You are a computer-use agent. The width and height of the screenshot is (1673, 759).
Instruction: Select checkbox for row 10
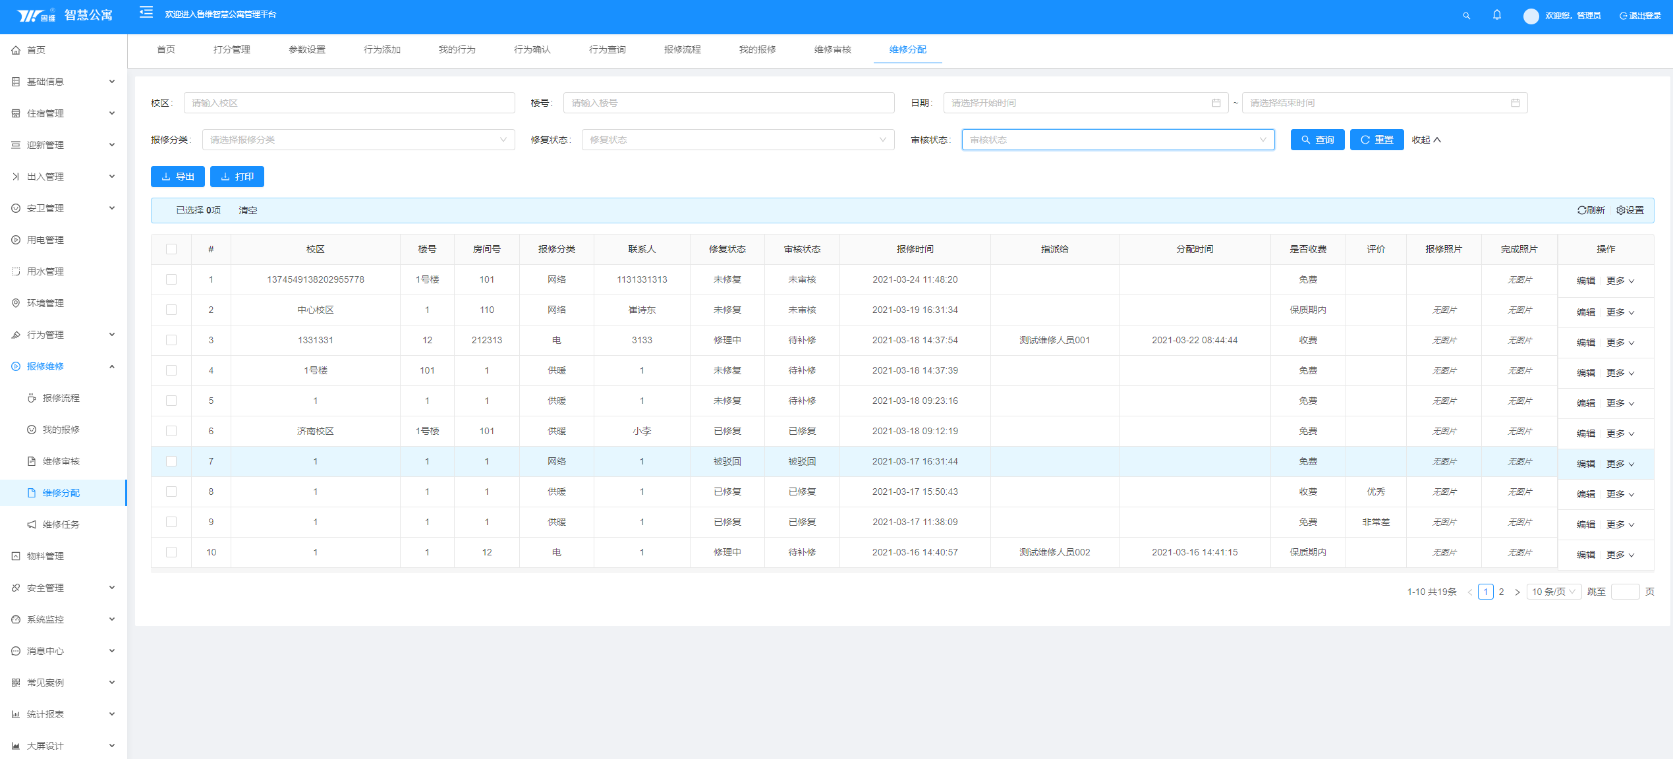(171, 552)
